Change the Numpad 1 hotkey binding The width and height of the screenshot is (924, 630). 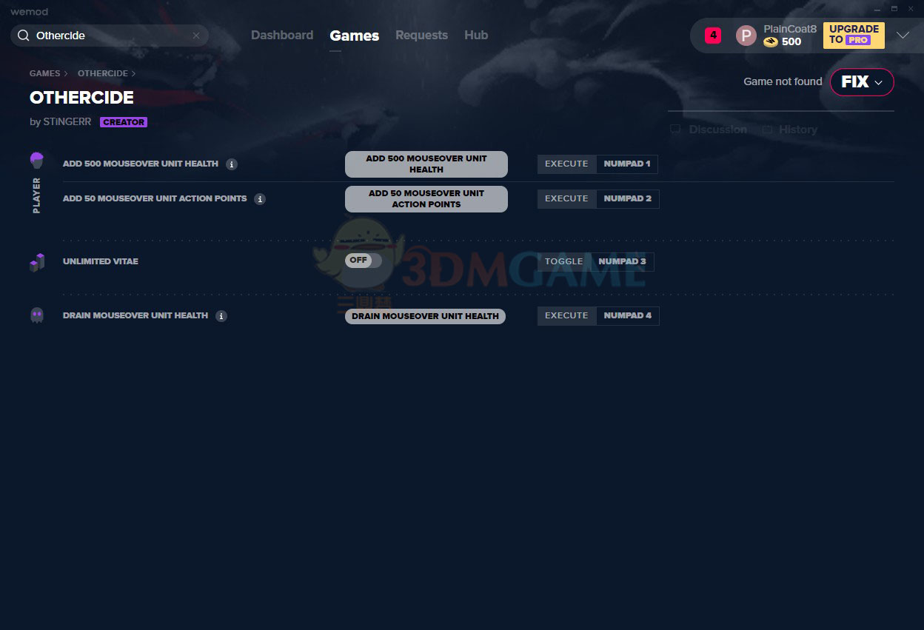tap(626, 164)
